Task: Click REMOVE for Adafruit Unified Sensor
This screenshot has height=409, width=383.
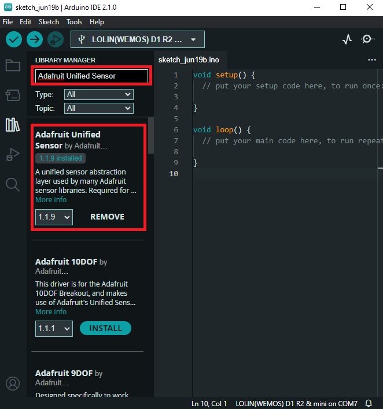Action: 107,217
